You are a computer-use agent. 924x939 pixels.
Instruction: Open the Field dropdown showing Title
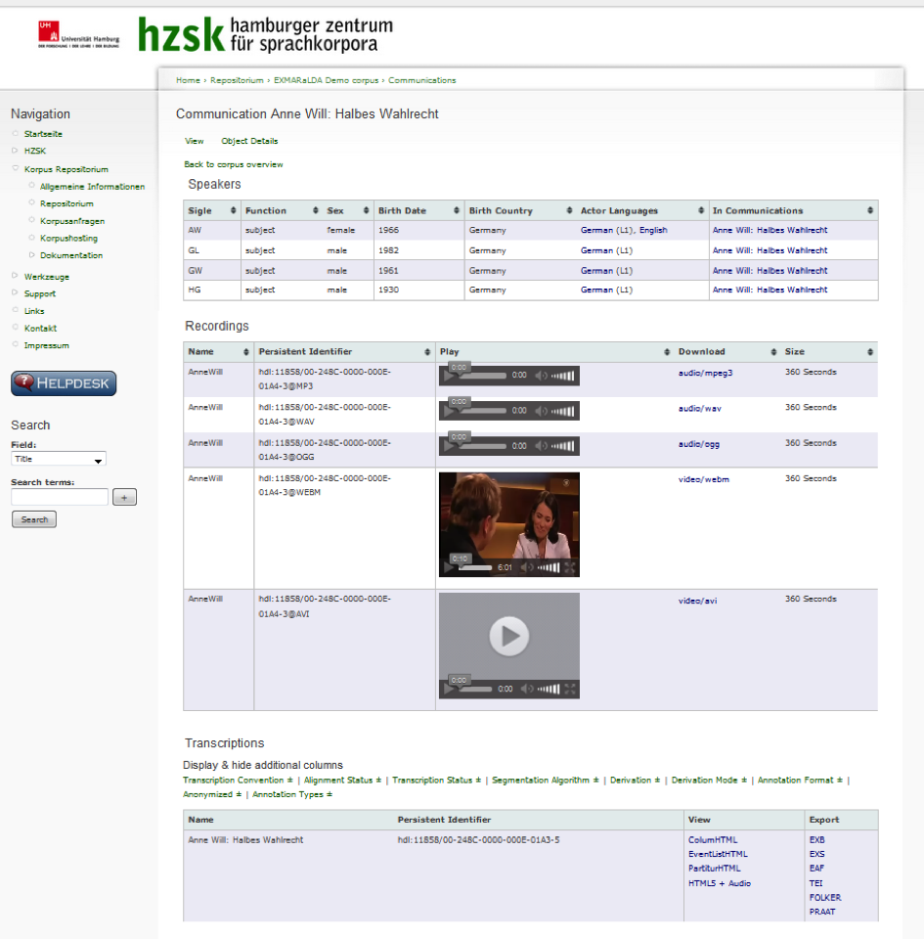[59, 460]
